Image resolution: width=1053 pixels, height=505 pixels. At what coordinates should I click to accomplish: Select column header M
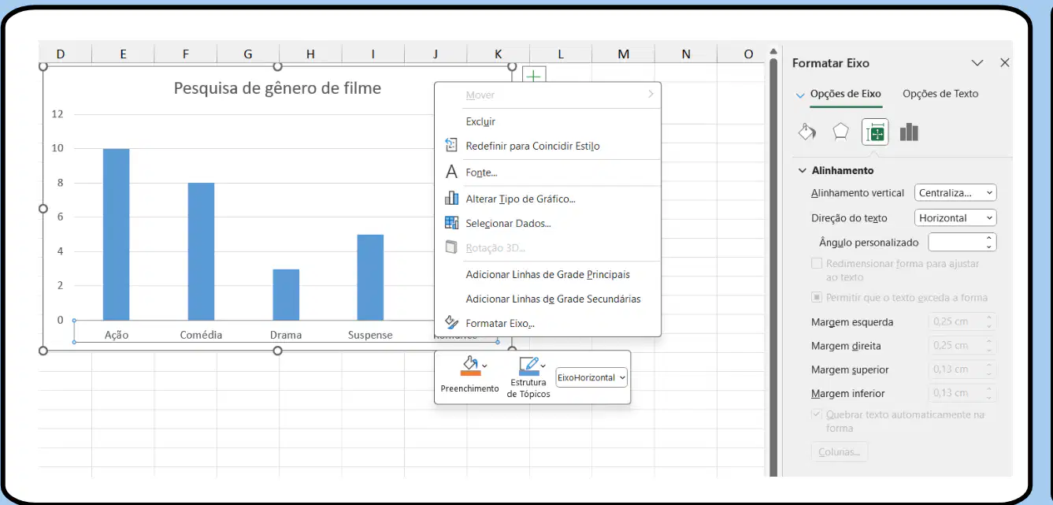point(623,54)
